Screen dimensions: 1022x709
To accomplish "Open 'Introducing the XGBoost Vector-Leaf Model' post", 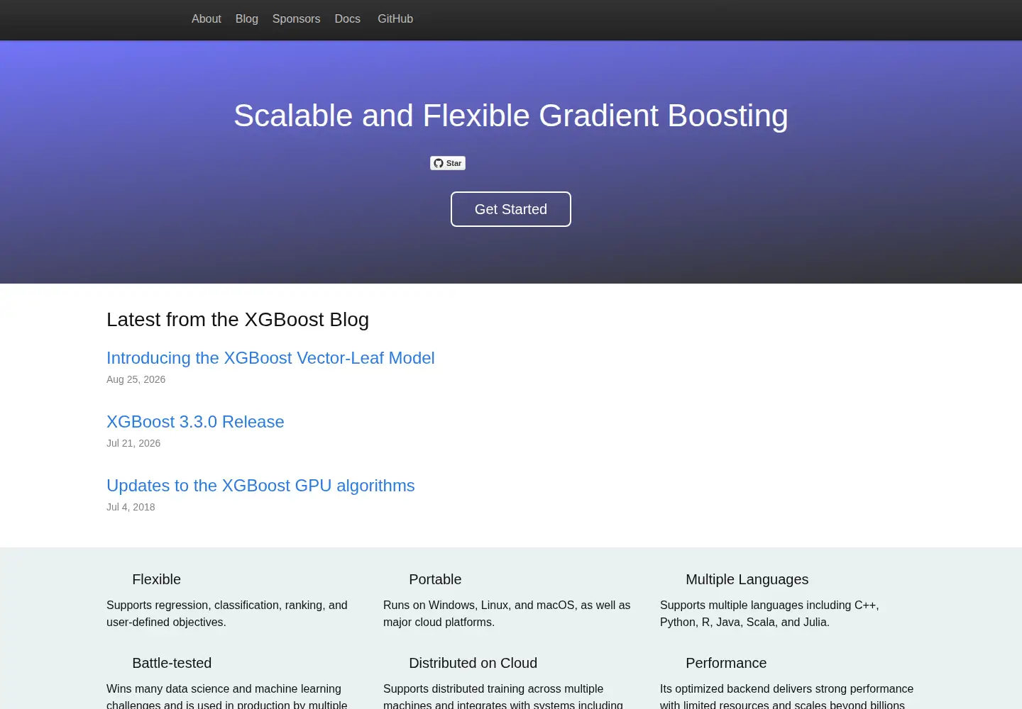I will (x=270, y=358).
